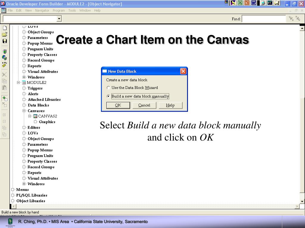Click inside the Find text field
Viewport: 305px width, 228px height.
264,19
